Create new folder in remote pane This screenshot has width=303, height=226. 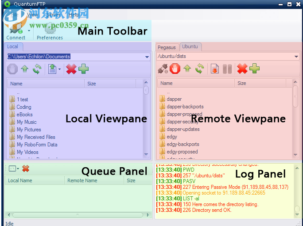pos(255,68)
